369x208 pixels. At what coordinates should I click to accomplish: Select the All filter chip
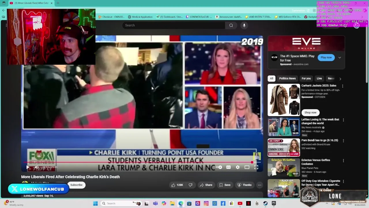[271, 79]
